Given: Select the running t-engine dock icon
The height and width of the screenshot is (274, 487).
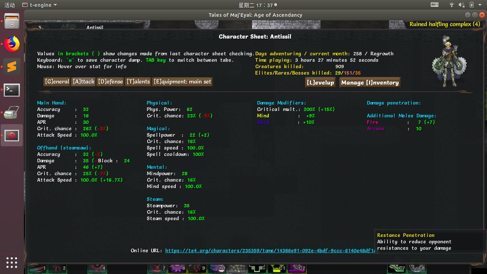Looking at the screenshot, I should (x=12, y=136).
